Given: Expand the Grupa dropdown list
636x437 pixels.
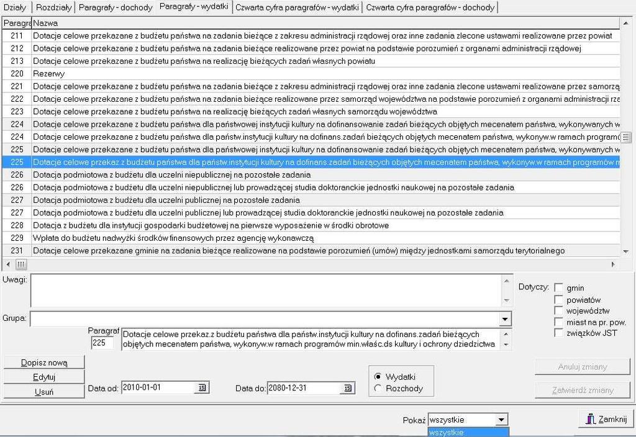Looking at the screenshot, I should [x=504, y=319].
